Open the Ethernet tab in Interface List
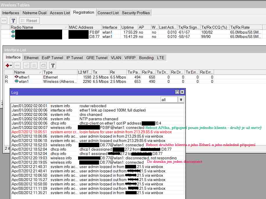Viewport: 266px width, 199px height. click(x=31, y=58)
